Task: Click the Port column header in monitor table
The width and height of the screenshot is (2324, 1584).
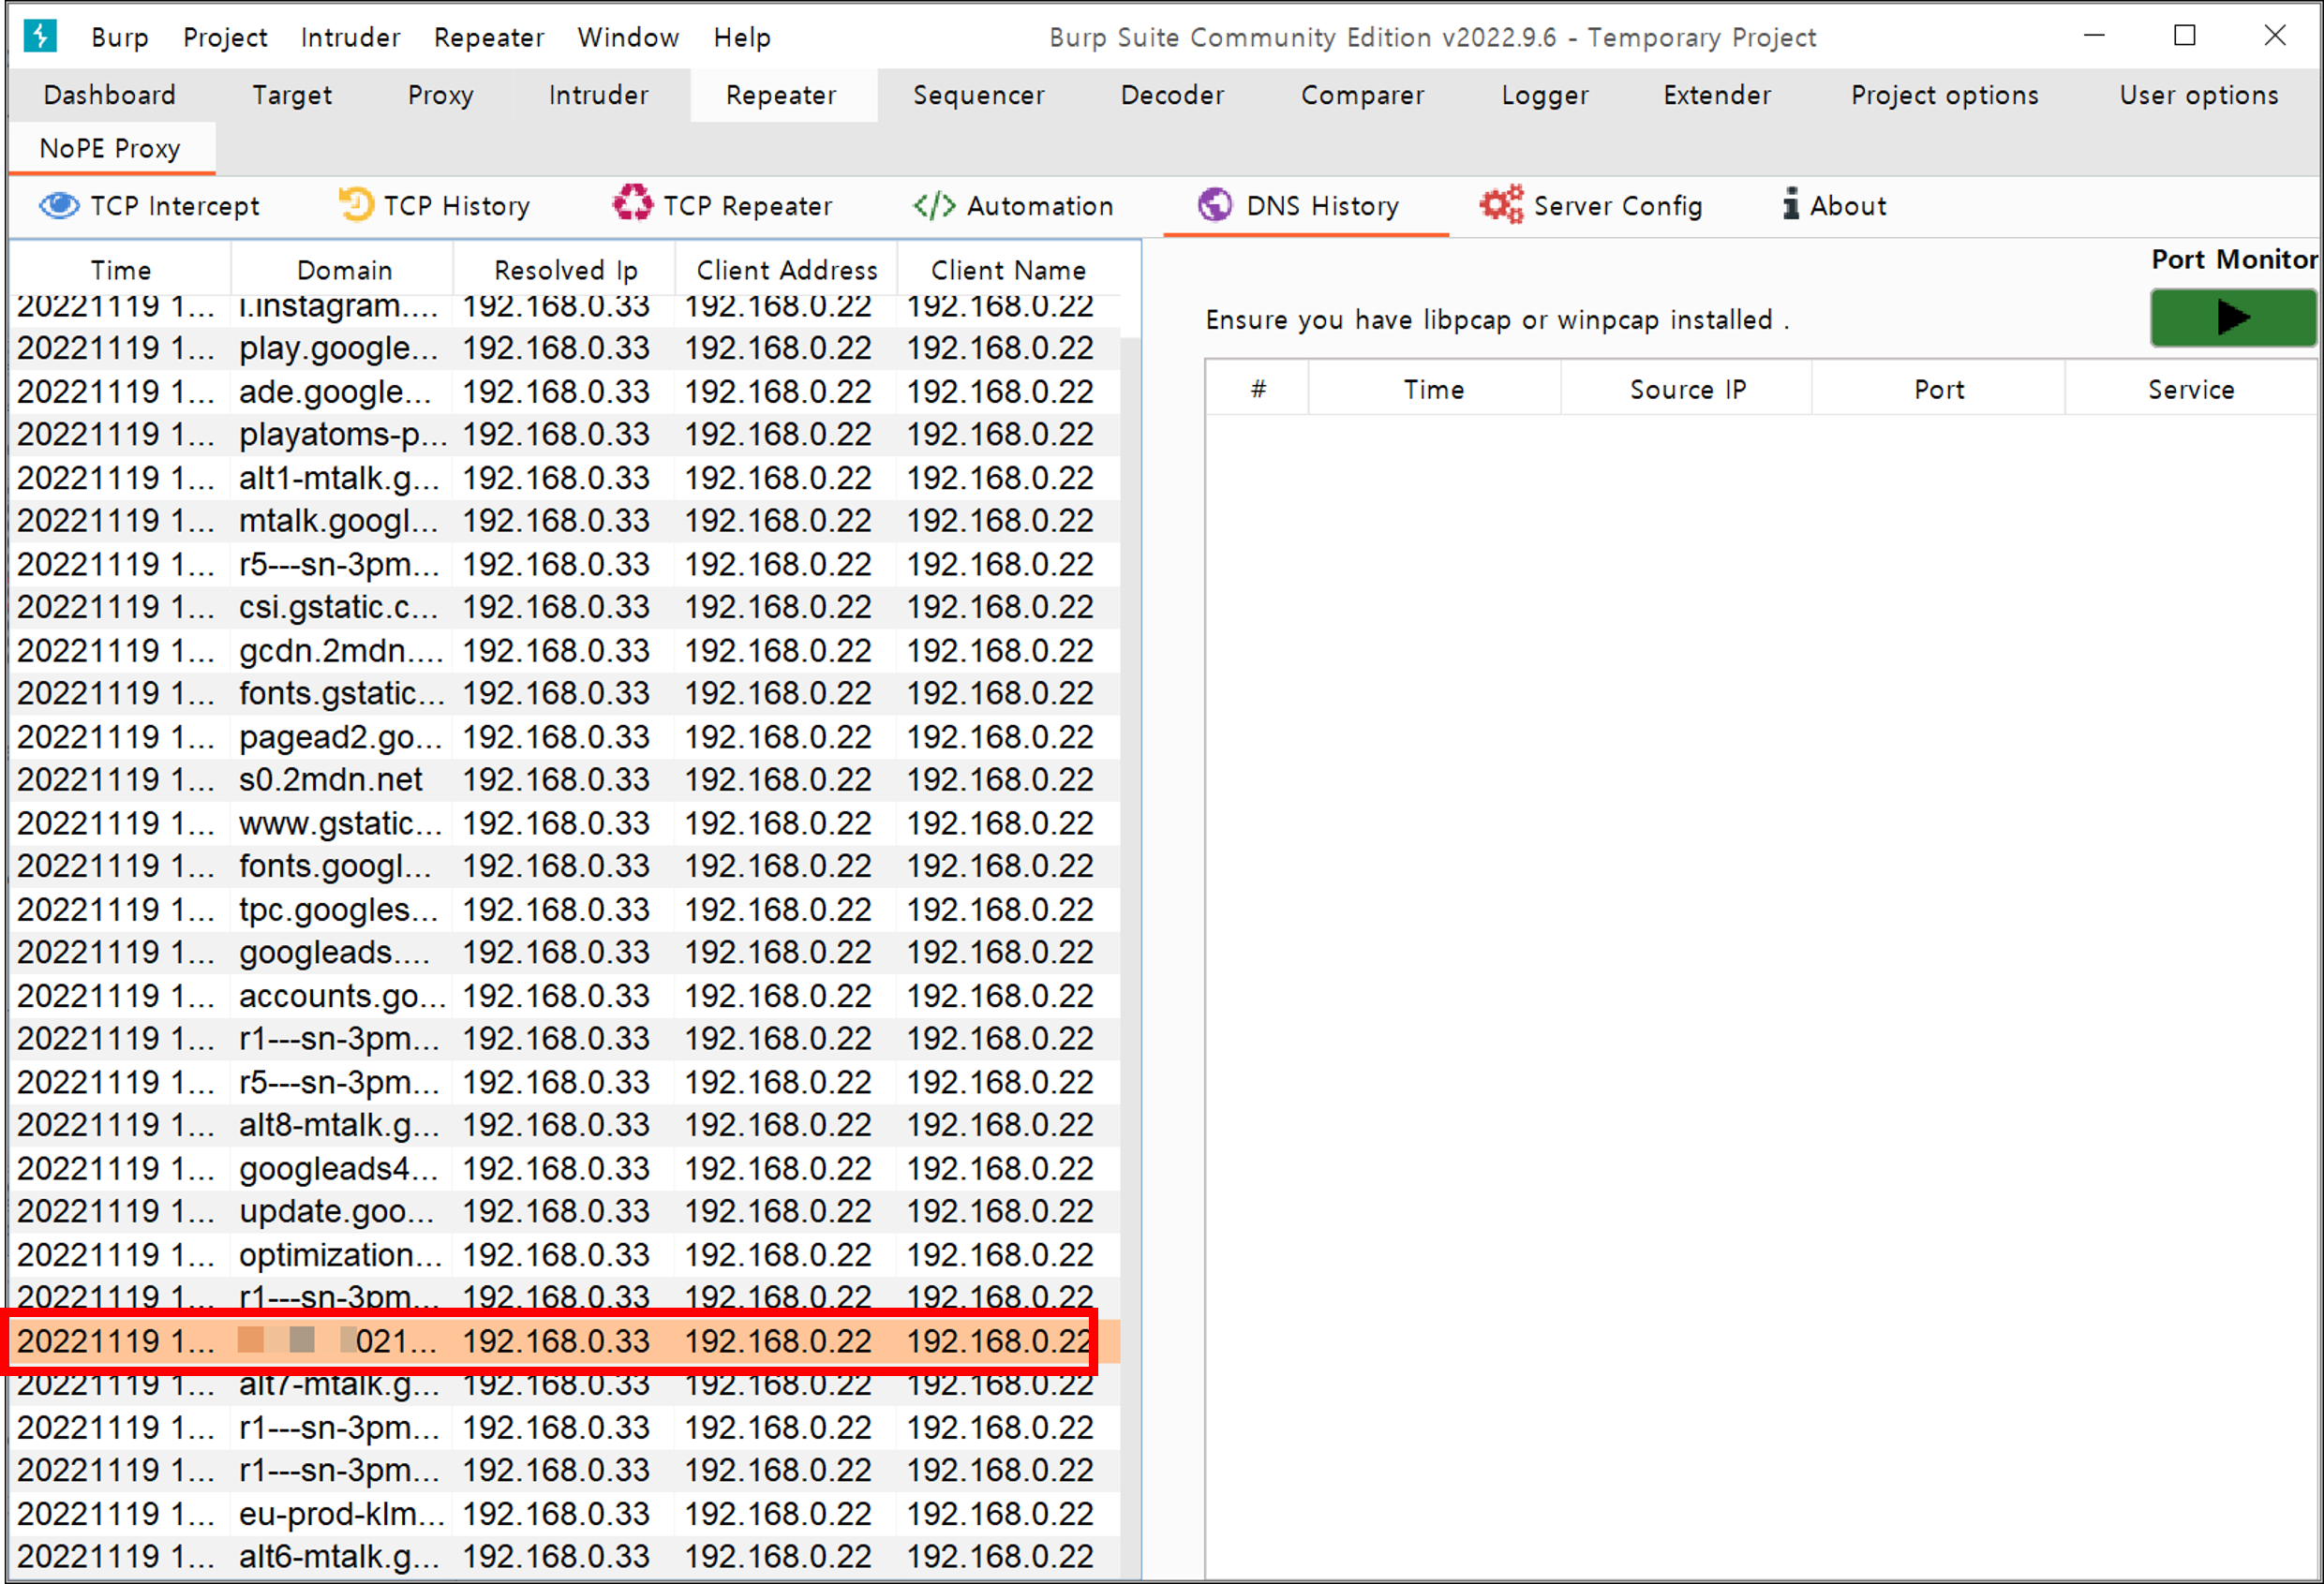Action: (x=1938, y=390)
